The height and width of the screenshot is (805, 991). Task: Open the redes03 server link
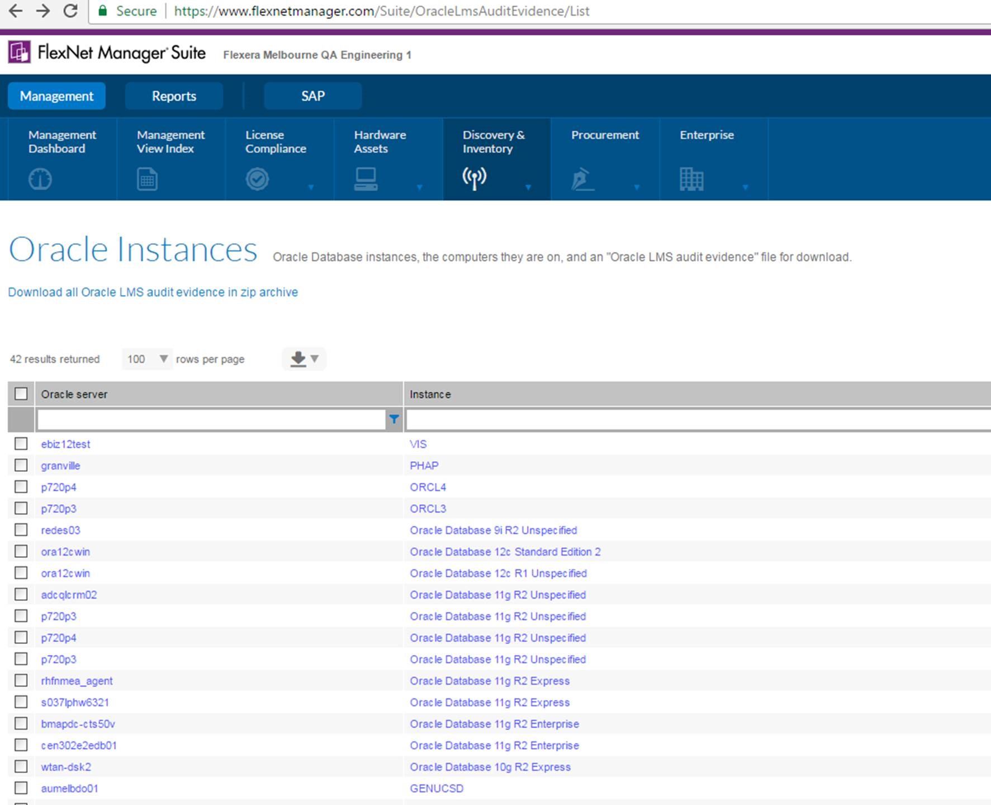(x=60, y=530)
